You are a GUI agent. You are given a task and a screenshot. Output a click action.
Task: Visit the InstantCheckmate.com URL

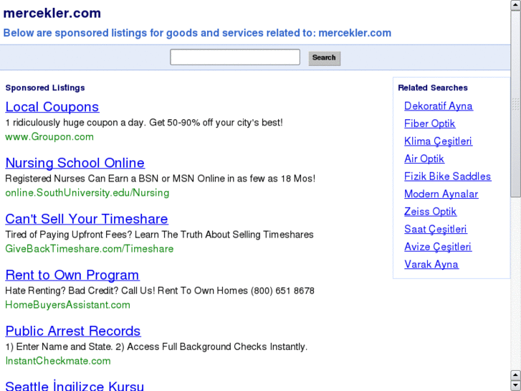[58, 361]
